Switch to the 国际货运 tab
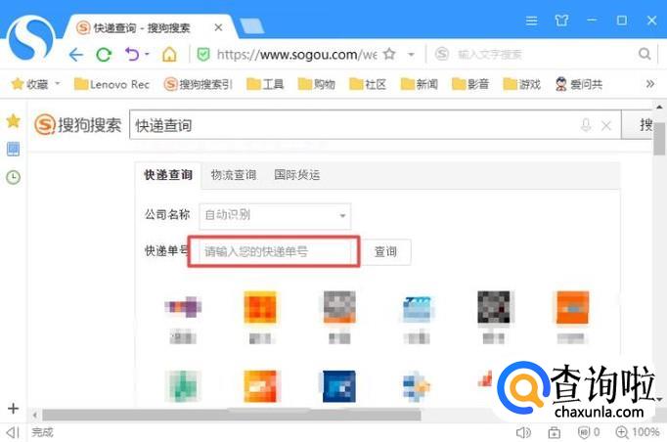This screenshot has height=442, width=667. pos(297,175)
